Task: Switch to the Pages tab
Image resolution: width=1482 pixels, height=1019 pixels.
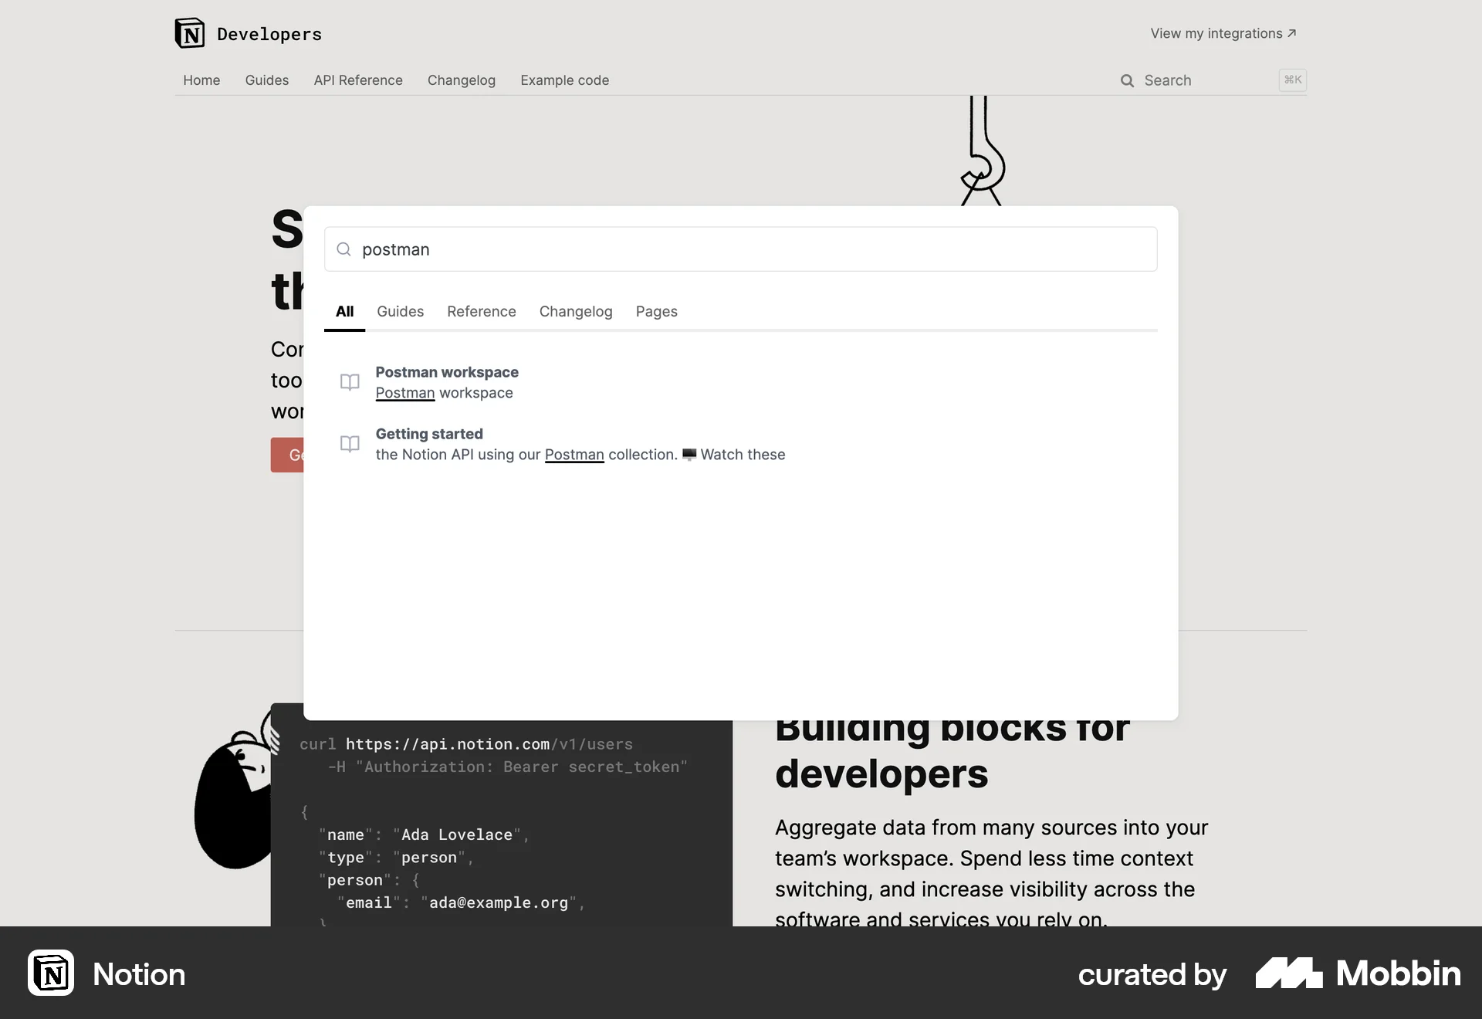Action: pyautogui.click(x=656, y=312)
